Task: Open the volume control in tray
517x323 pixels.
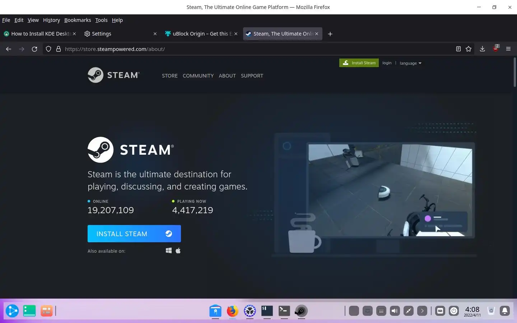Action: point(395,311)
